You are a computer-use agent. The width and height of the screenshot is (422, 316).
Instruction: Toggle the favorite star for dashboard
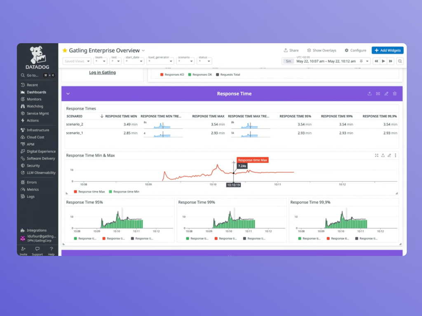(65, 50)
